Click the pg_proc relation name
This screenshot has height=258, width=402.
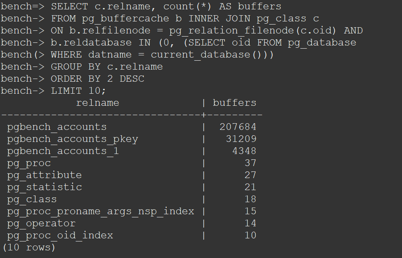tap(29, 163)
